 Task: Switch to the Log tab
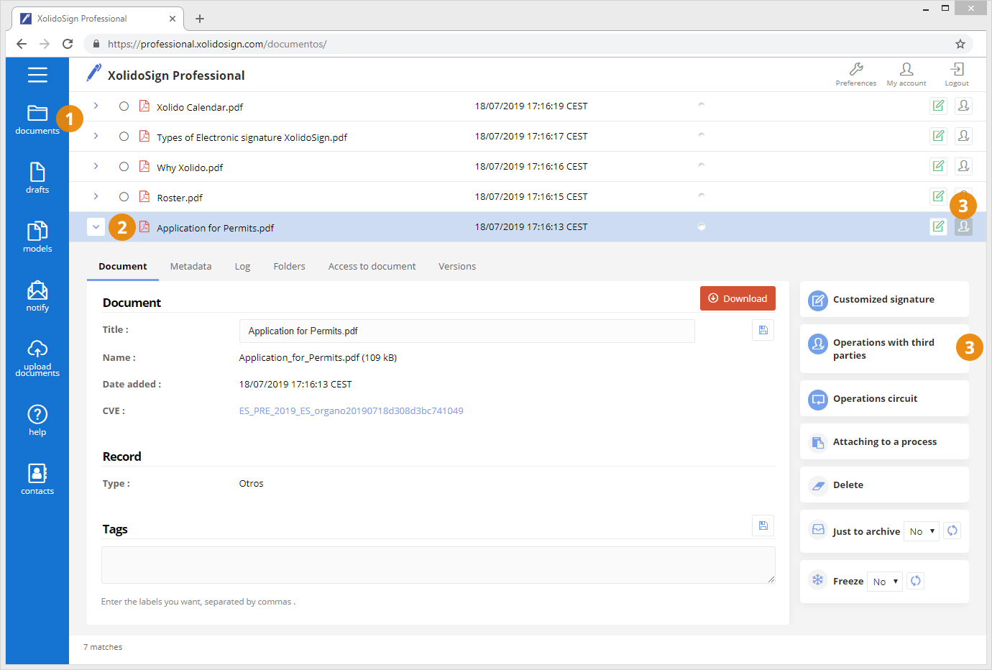pyautogui.click(x=242, y=267)
